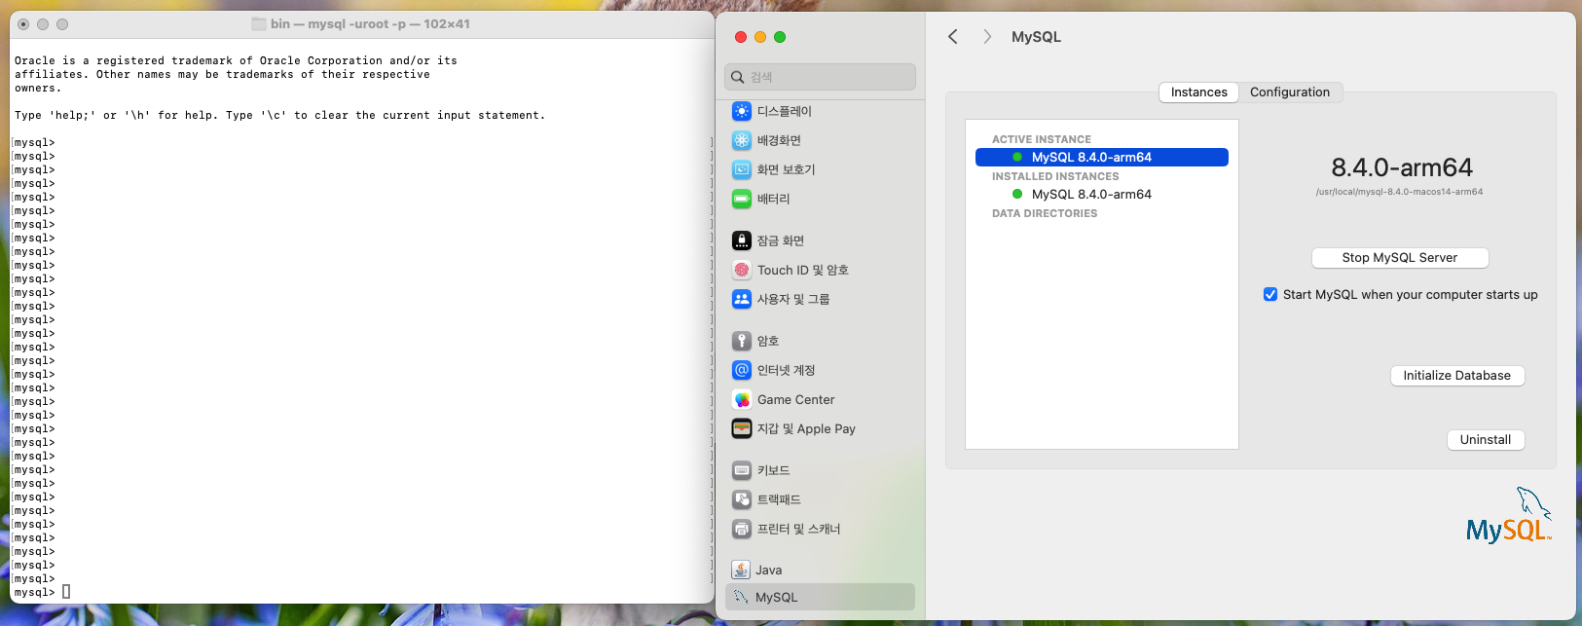Click Terminal title bin — mysql -uroot -p
1582x626 pixels.
click(x=370, y=23)
